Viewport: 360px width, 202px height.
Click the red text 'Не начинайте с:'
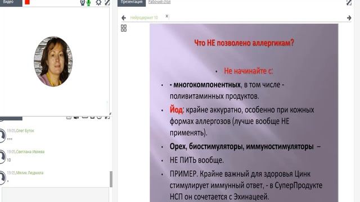[249, 71]
